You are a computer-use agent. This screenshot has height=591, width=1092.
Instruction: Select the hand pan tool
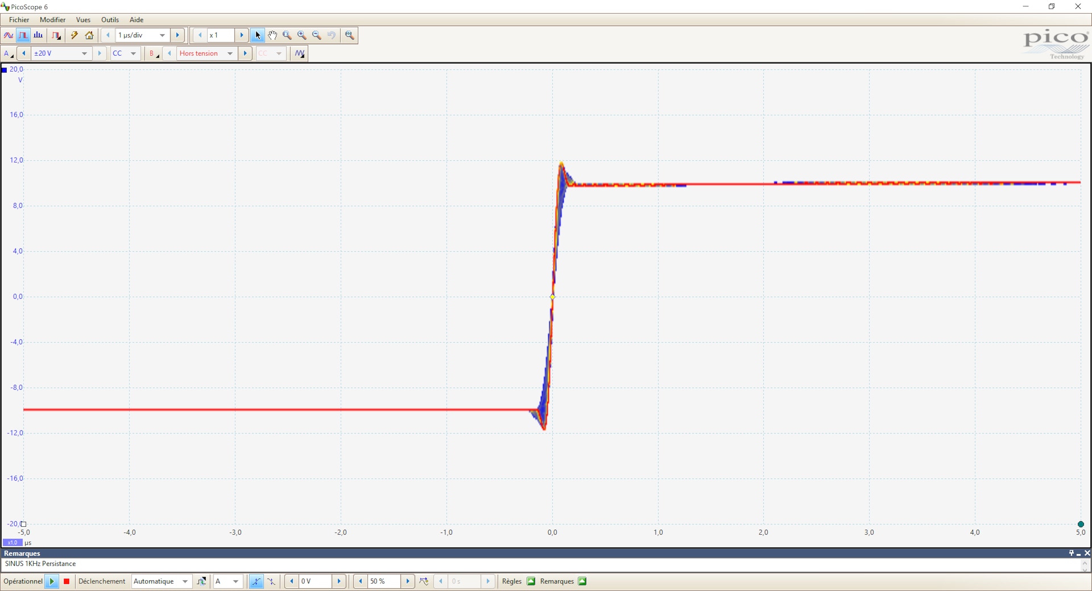pyautogui.click(x=272, y=35)
